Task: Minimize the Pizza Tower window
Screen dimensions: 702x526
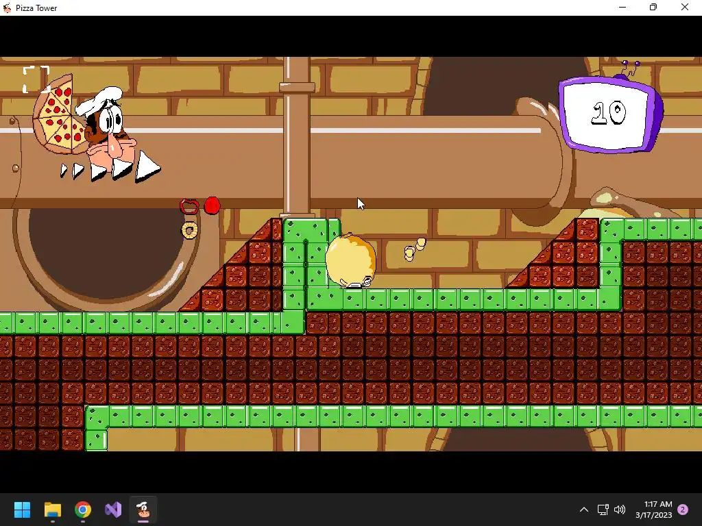Action: pyautogui.click(x=622, y=8)
